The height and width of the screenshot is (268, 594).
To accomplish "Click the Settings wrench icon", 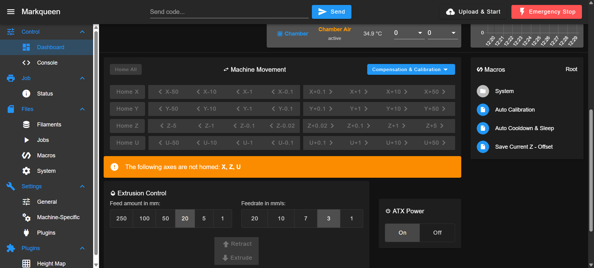I will [x=11, y=186].
